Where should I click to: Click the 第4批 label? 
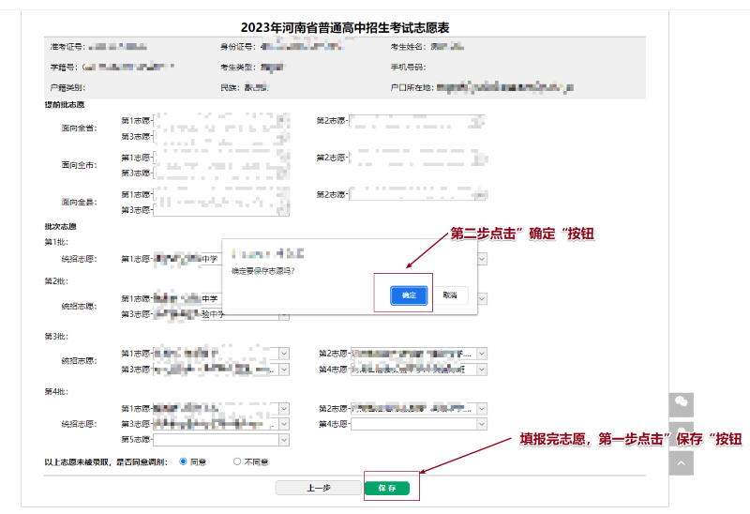point(56,391)
